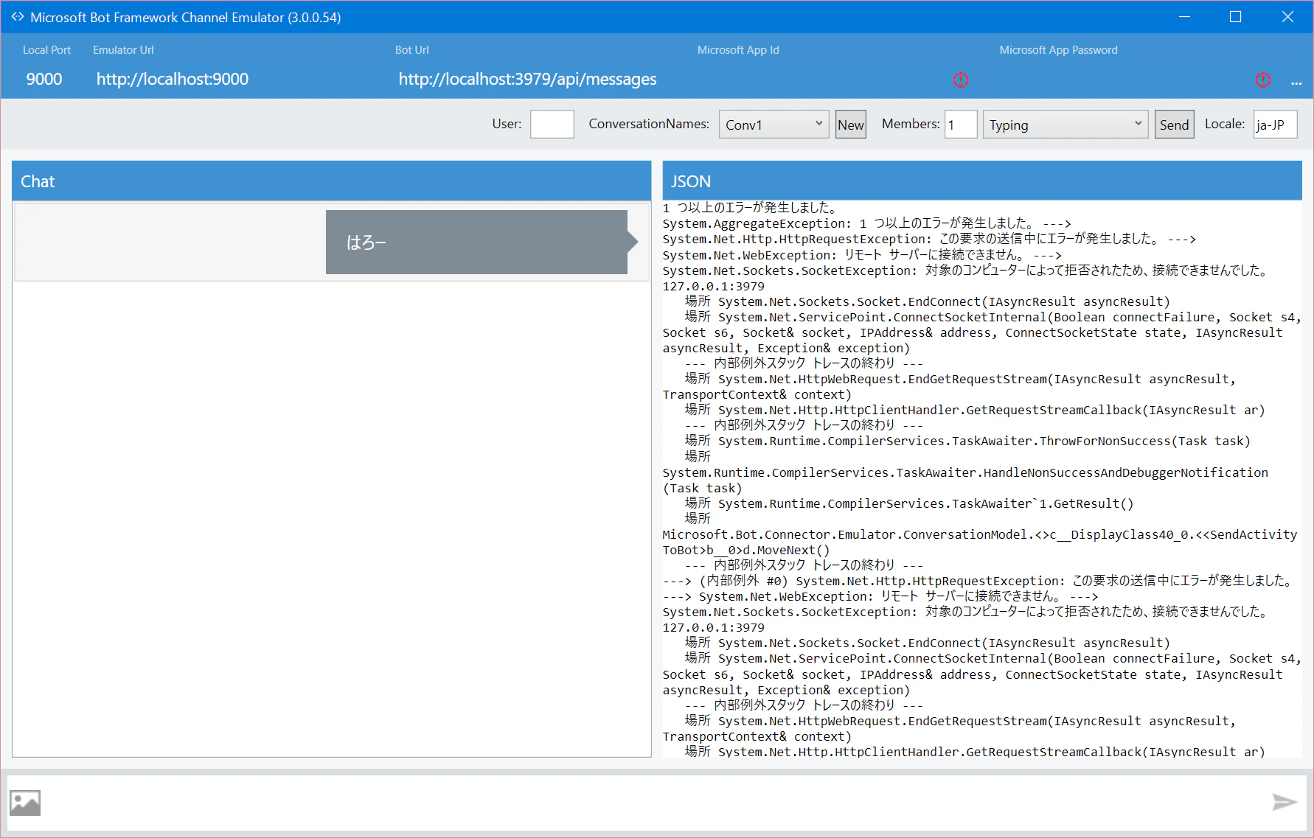Click the Microsoft App Id label
This screenshot has height=838, width=1314.
coord(737,50)
